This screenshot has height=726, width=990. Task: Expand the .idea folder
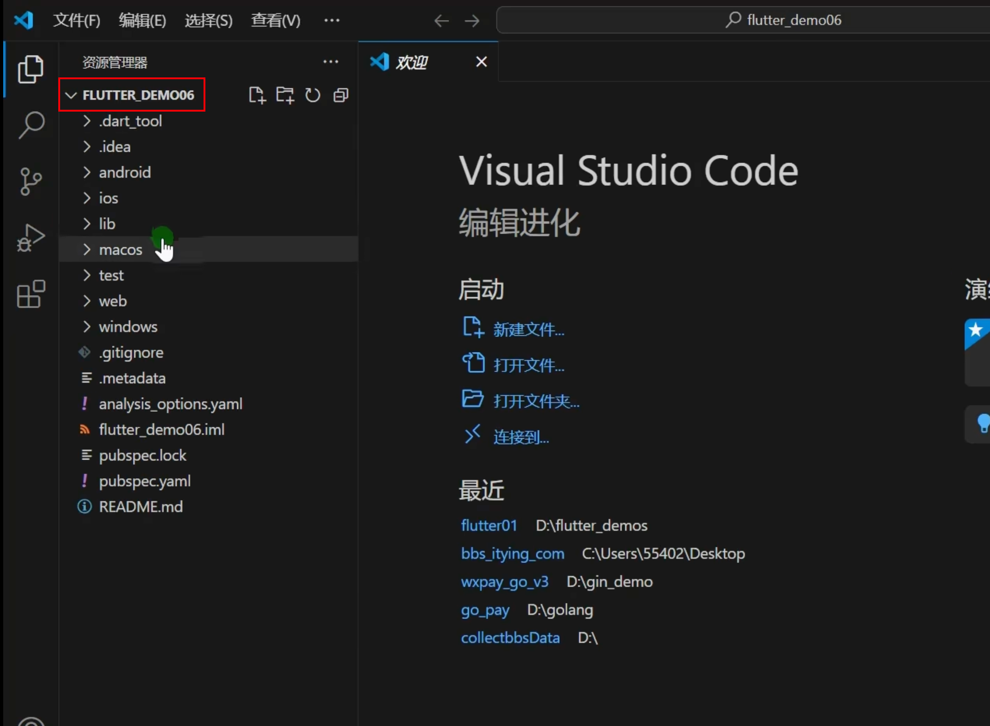pos(209,147)
